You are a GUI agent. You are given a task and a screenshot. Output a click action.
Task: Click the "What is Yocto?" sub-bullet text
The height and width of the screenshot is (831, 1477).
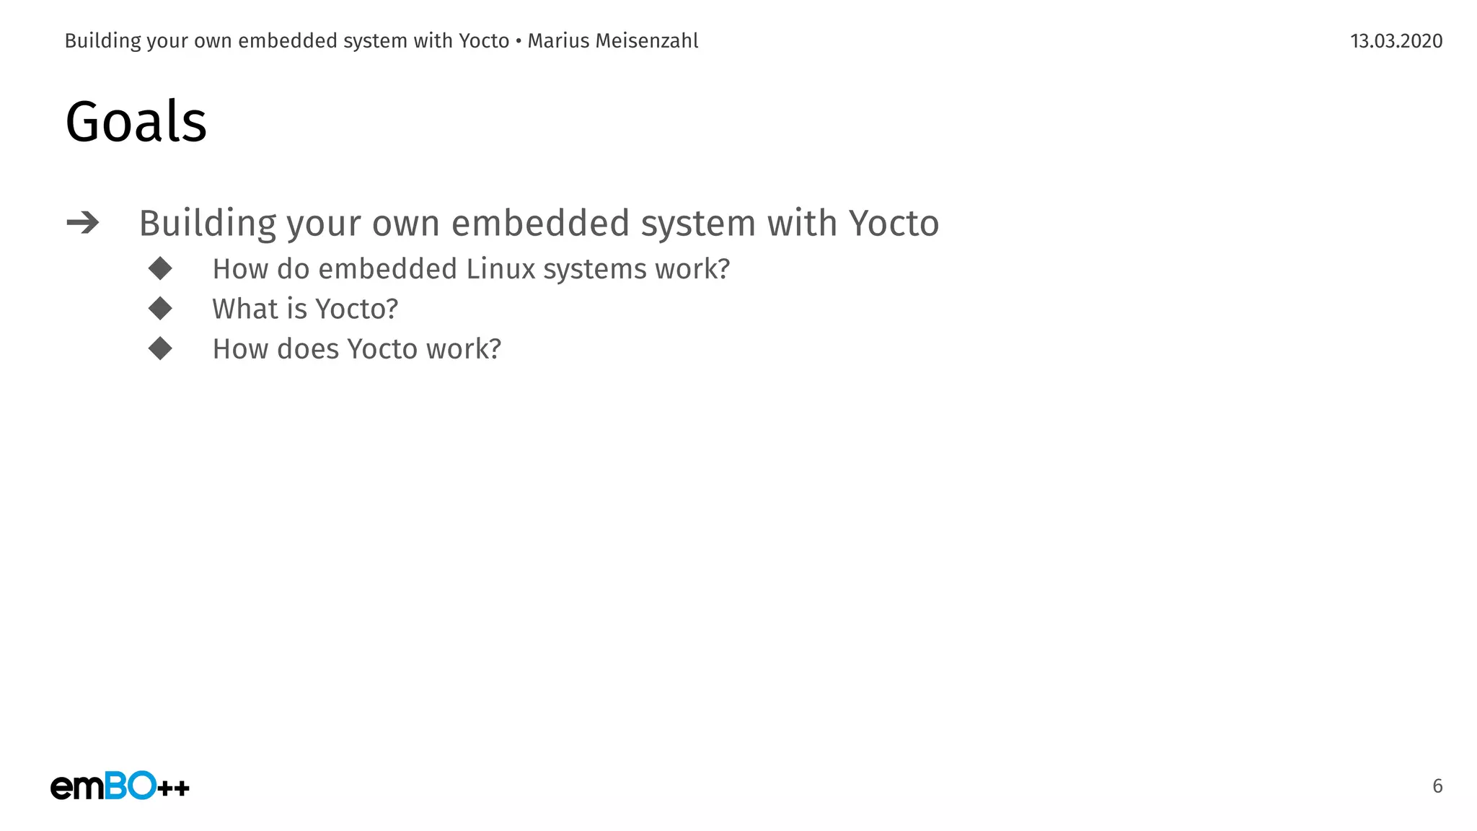305,309
